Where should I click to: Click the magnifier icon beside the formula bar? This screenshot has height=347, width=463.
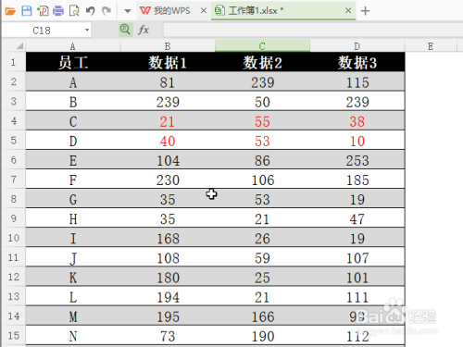[x=125, y=30]
